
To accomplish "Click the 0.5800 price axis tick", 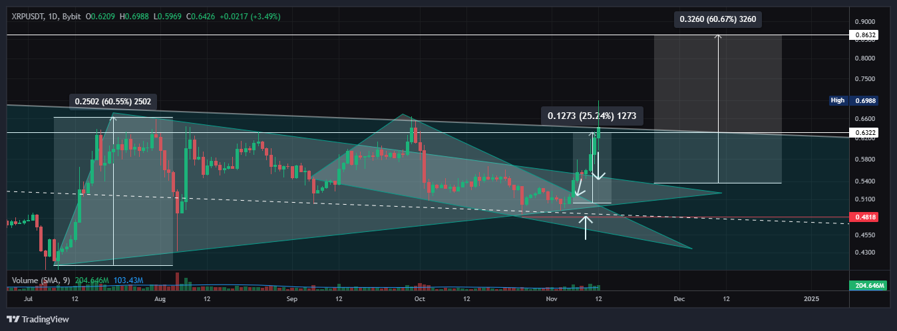I will click(x=864, y=160).
